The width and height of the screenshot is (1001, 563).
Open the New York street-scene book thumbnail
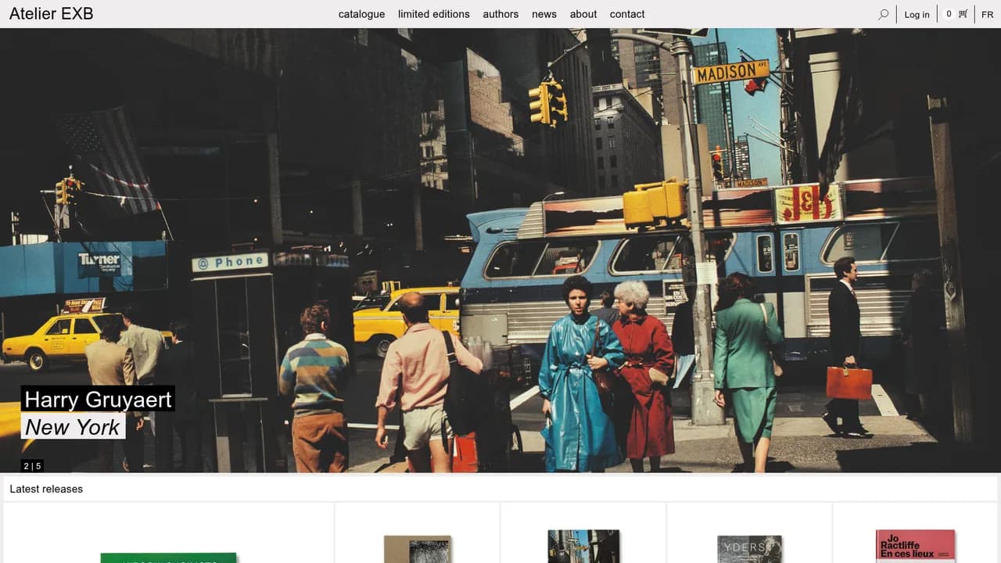point(583,547)
